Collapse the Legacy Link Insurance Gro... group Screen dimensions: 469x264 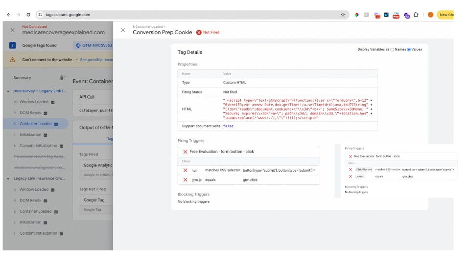[x=8, y=178]
